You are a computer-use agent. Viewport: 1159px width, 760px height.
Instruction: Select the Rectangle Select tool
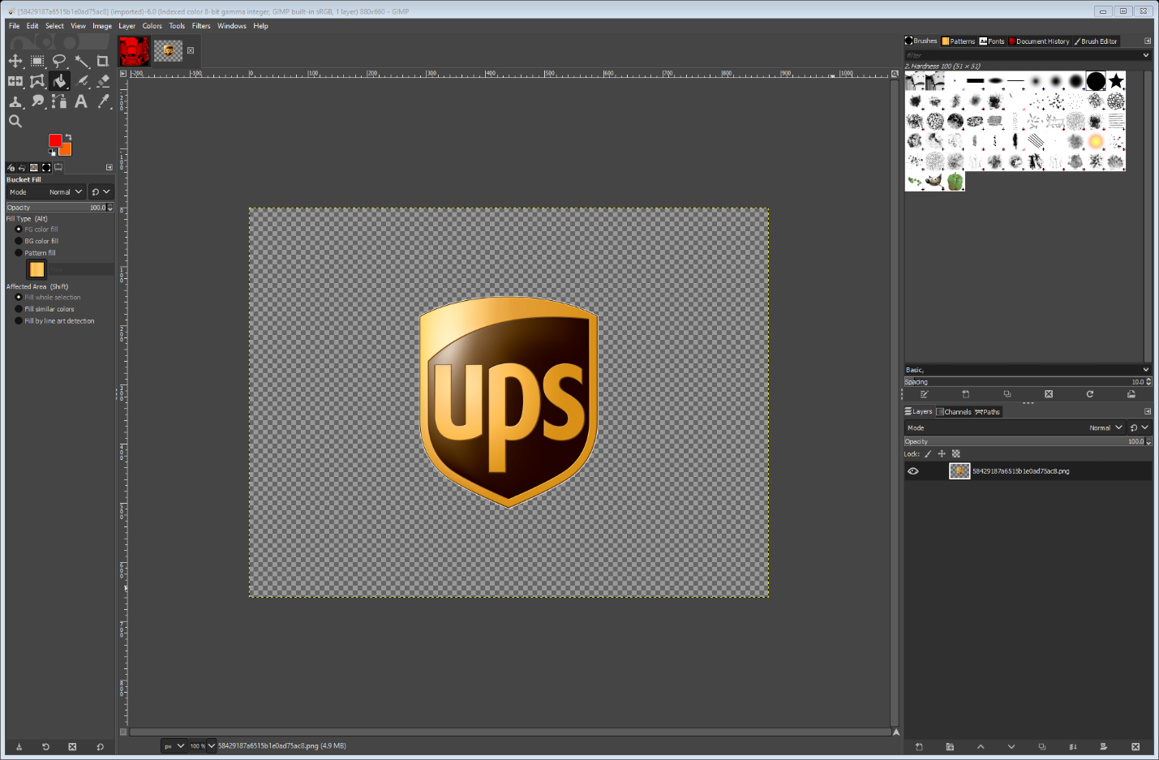(37, 61)
